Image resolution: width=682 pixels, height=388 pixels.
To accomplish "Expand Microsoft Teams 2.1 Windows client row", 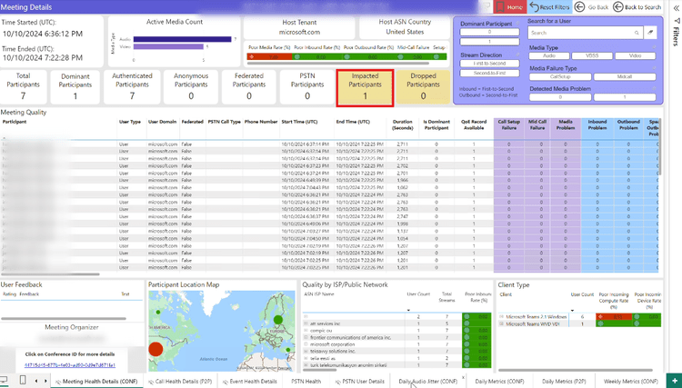I will coord(502,318).
